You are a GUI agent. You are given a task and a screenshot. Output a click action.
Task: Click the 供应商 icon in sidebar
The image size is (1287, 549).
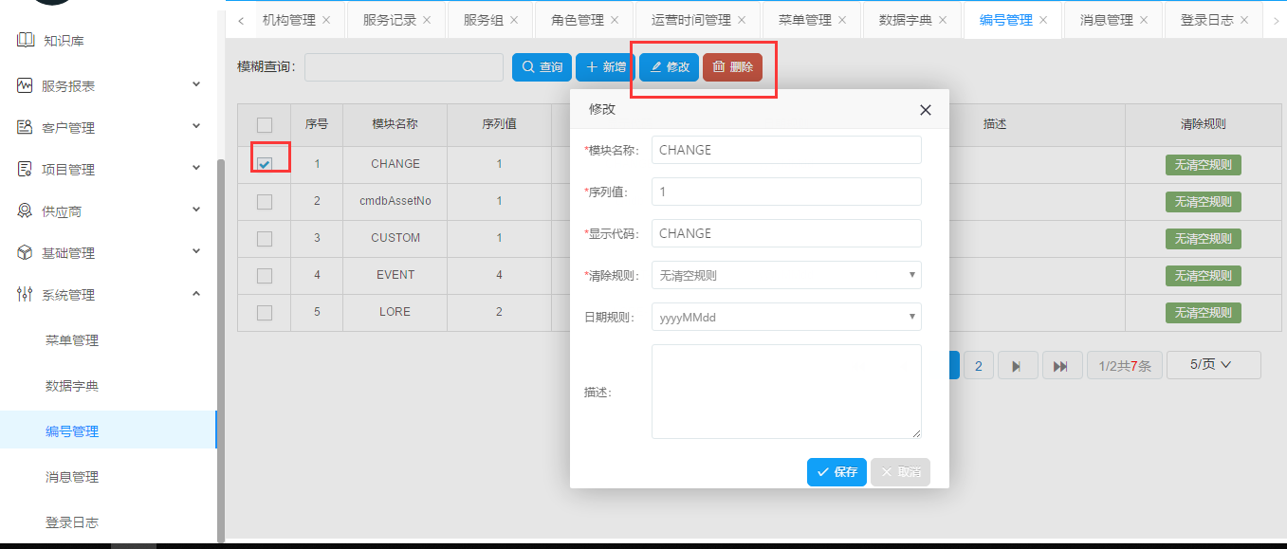coord(26,210)
